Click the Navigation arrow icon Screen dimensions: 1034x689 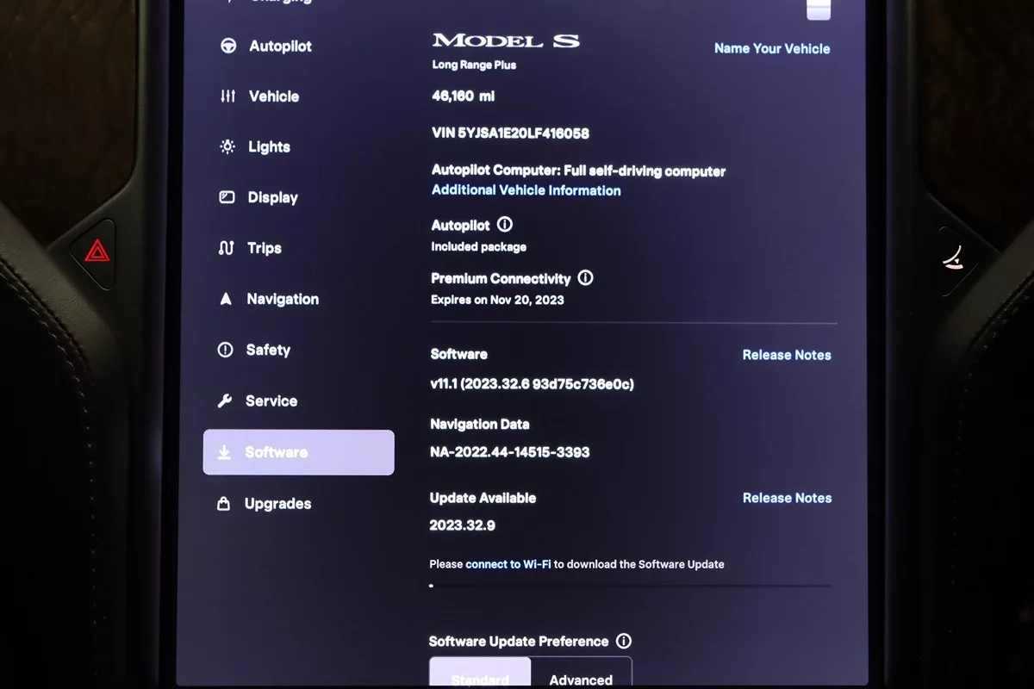click(226, 300)
